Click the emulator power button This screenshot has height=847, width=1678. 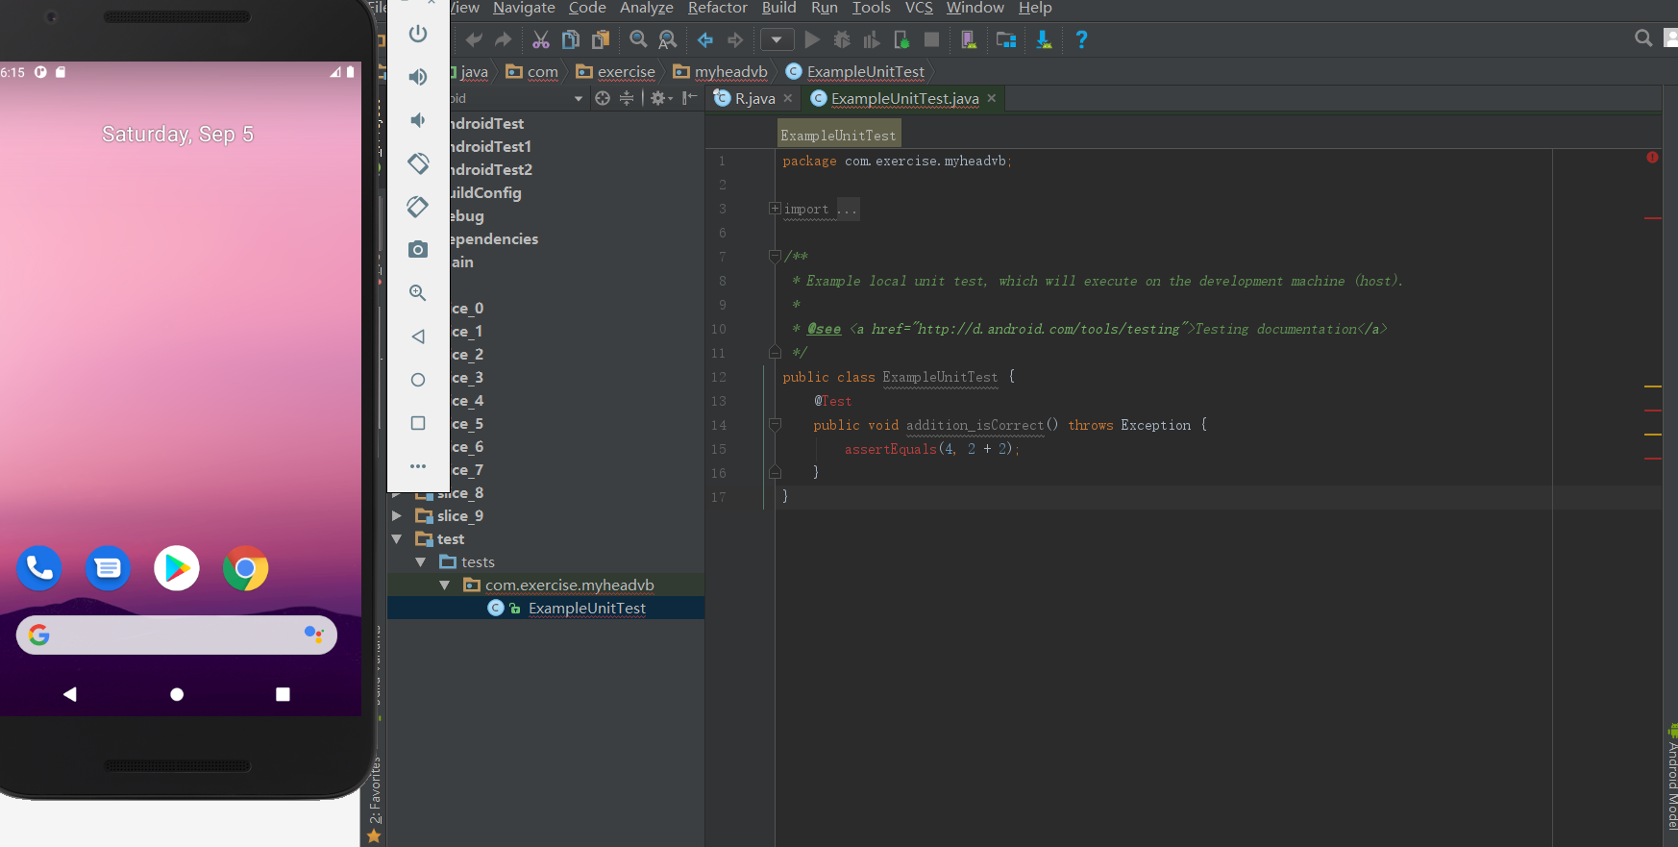coord(417,34)
